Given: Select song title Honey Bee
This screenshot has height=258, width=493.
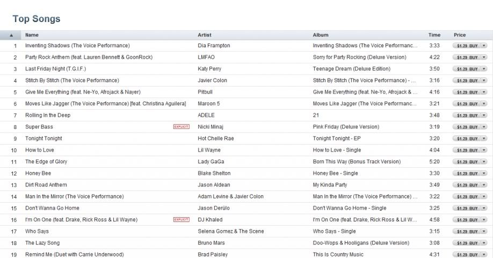Looking at the screenshot, I should [x=38, y=174].
